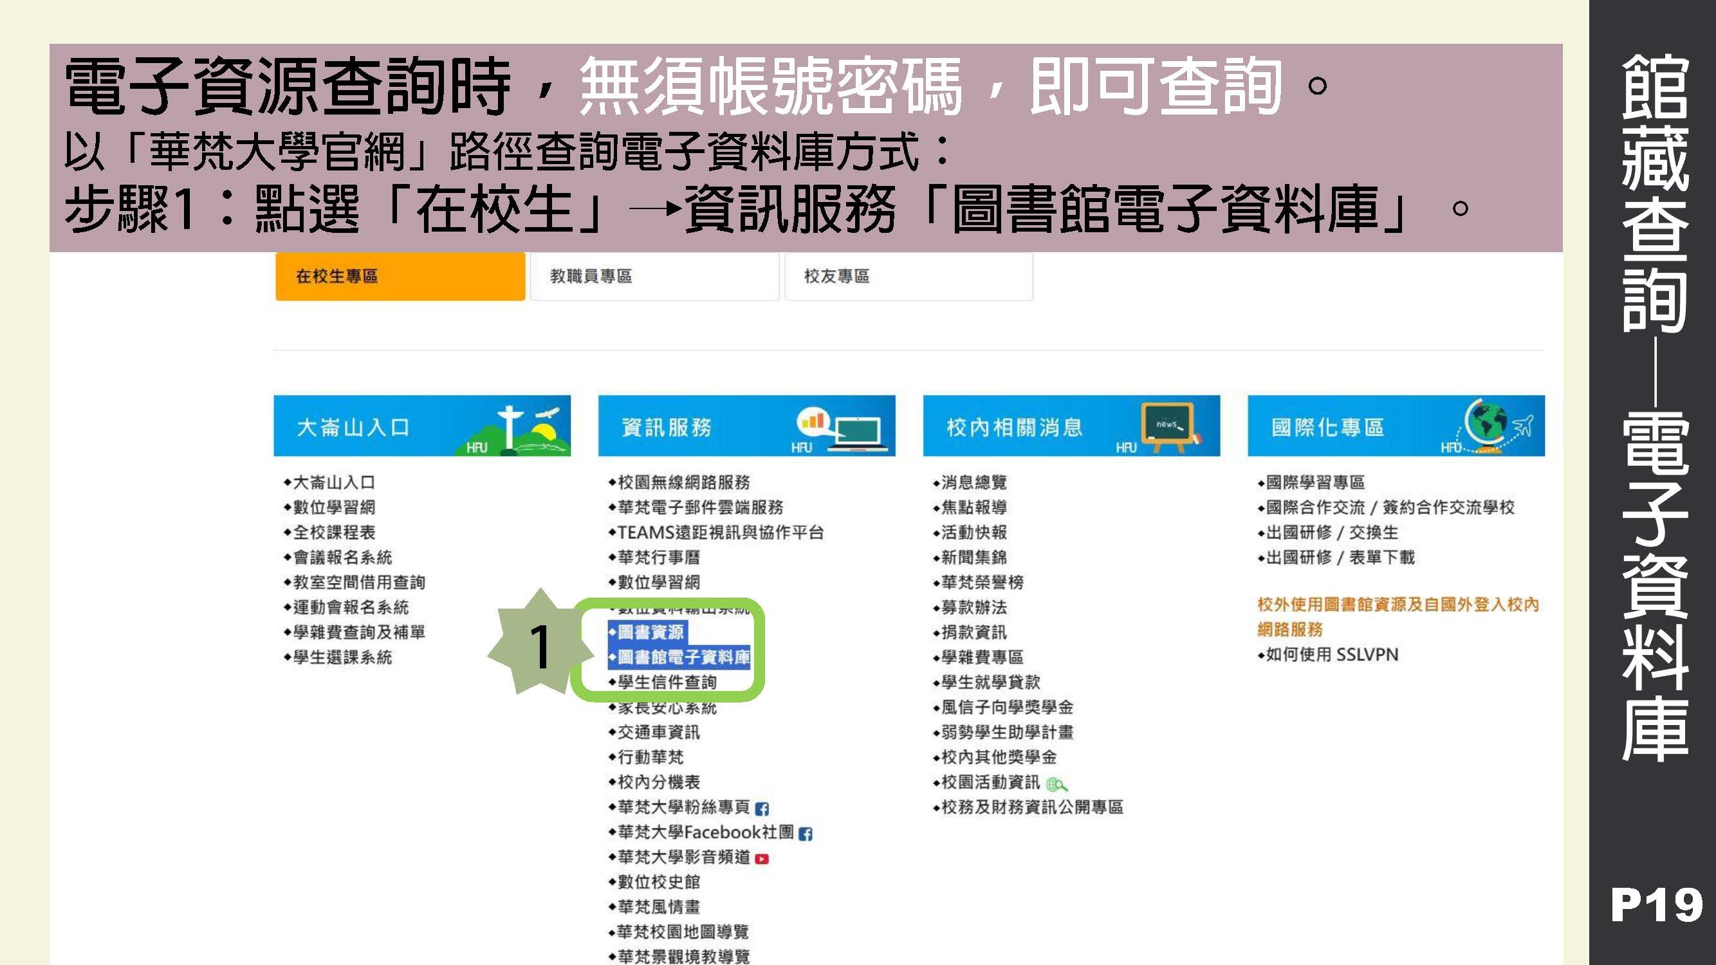
Task: Click the globe search icon beside 校園活動資訊
Action: coord(1056,784)
